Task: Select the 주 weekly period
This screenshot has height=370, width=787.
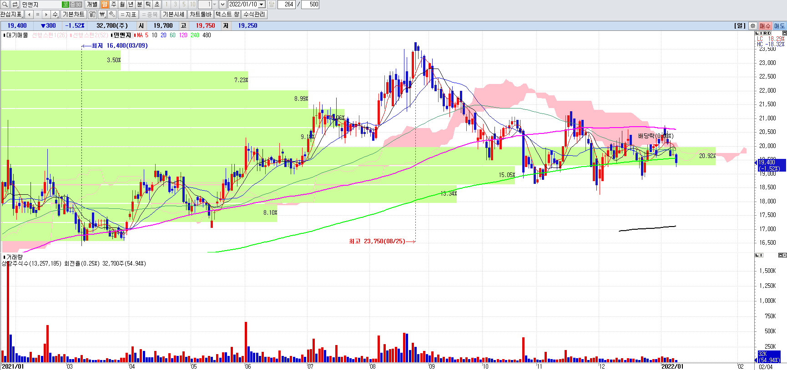Action: pos(113,5)
